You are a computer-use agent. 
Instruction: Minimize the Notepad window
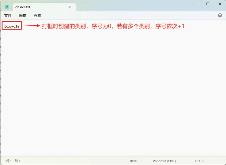click(196, 4)
